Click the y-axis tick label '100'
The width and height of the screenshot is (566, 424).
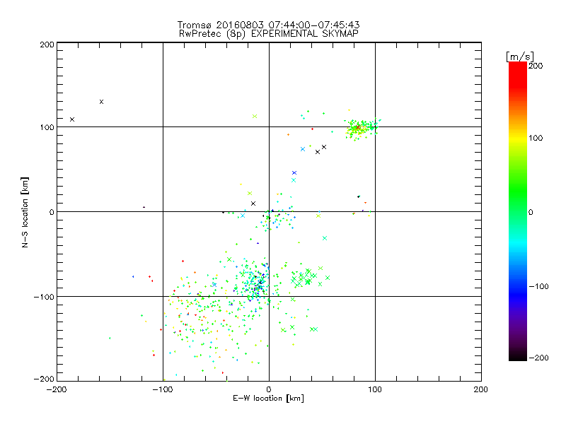[47, 127]
